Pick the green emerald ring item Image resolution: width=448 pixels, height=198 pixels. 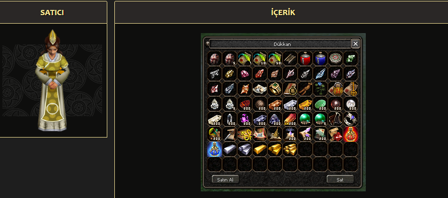275,89
